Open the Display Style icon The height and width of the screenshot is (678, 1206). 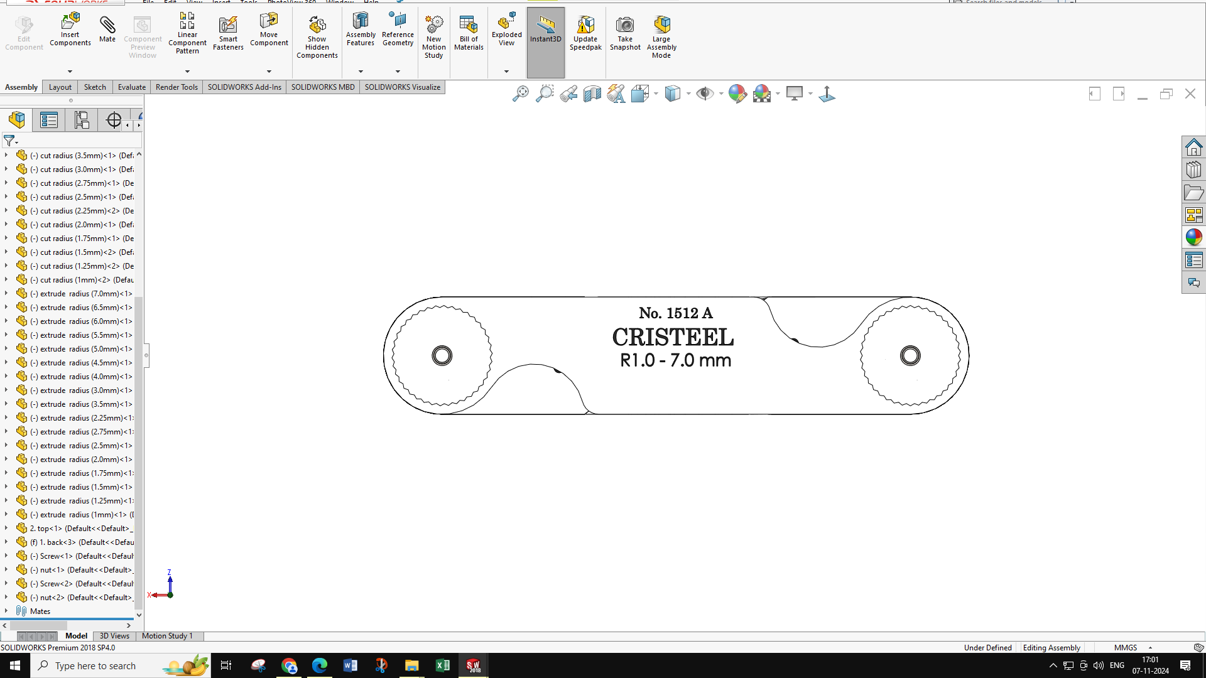click(x=673, y=94)
